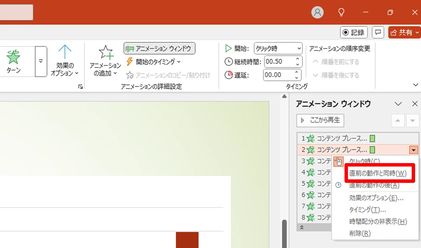Expand the animation gallery more arrow
421x248 pixels.
41,61
